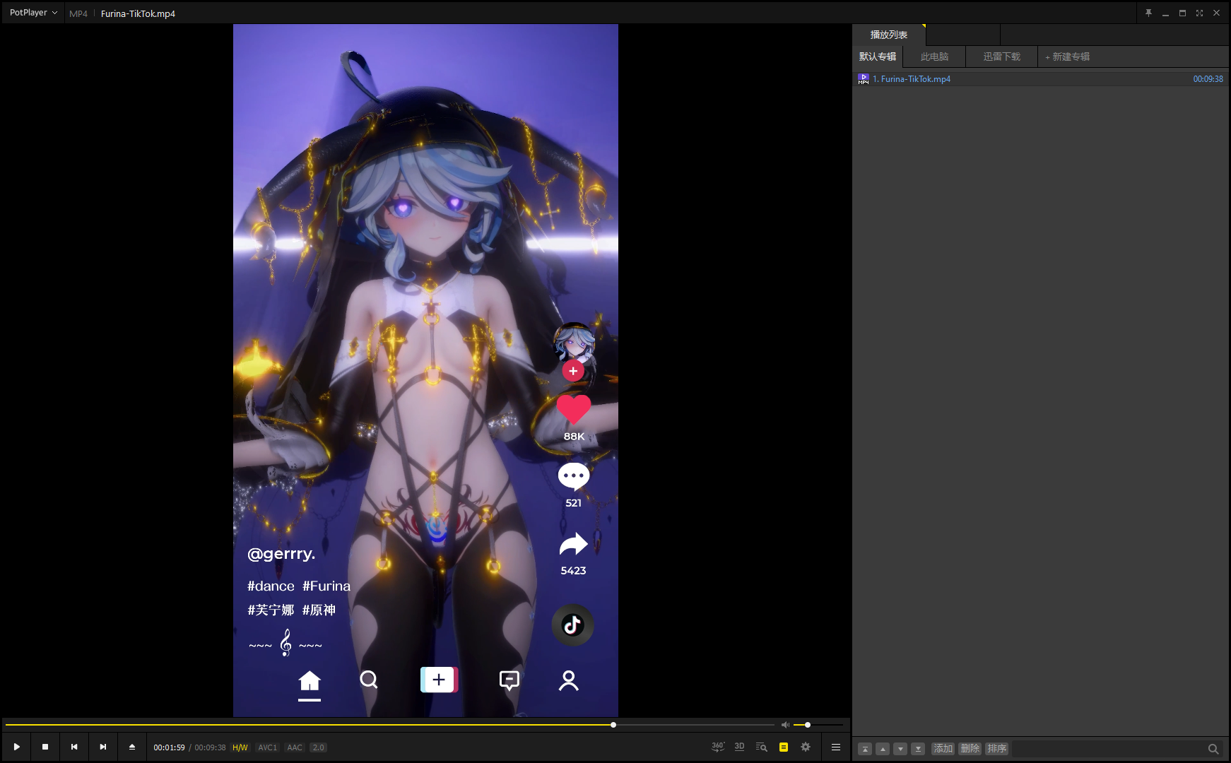This screenshot has width=1231, height=763.
Task: Pin the window always on top
Action: [x=1148, y=13]
